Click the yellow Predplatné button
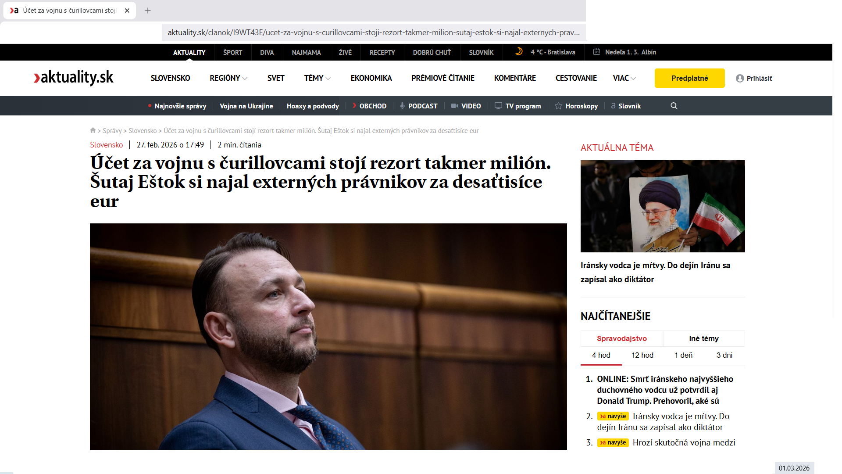842x474 pixels. pyautogui.click(x=689, y=78)
